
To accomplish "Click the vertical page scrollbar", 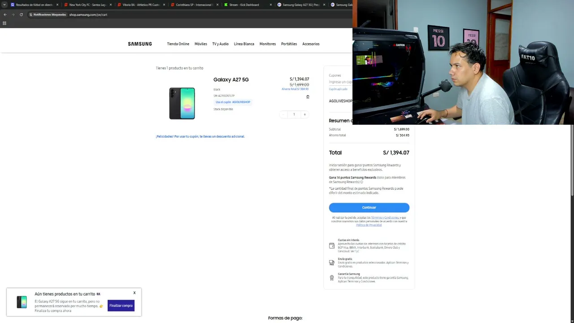I will point(572,160).
